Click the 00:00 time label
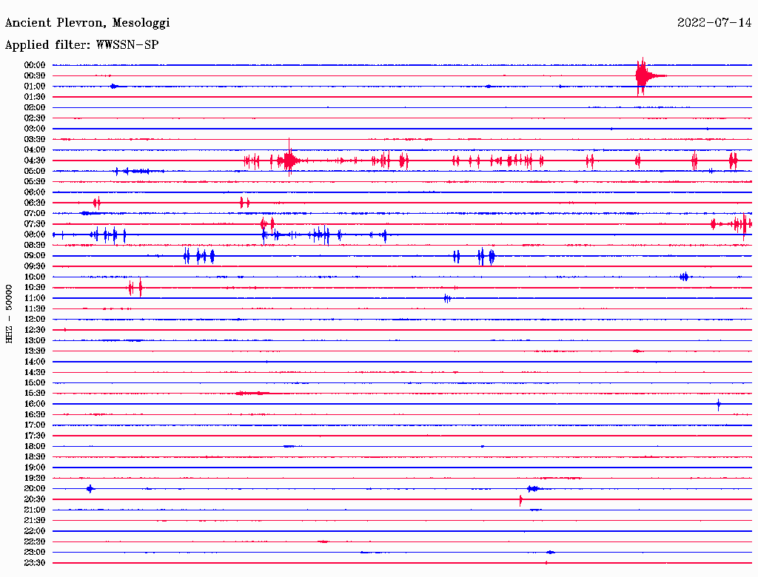Screen dimensions: 758x577 pyautogui.click(x=35, y=65)
